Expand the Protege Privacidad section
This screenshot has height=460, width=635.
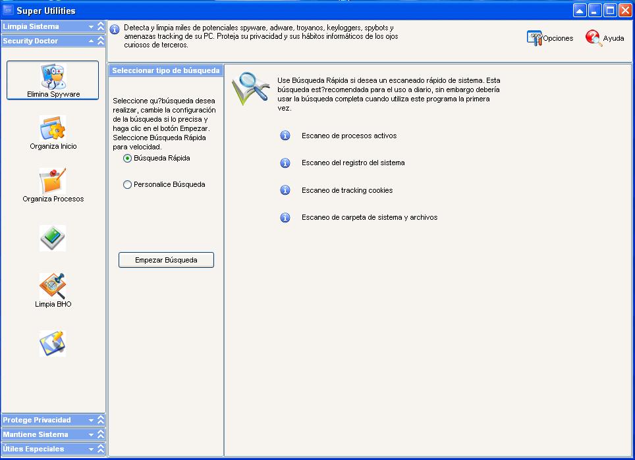[x=53, y=420]
